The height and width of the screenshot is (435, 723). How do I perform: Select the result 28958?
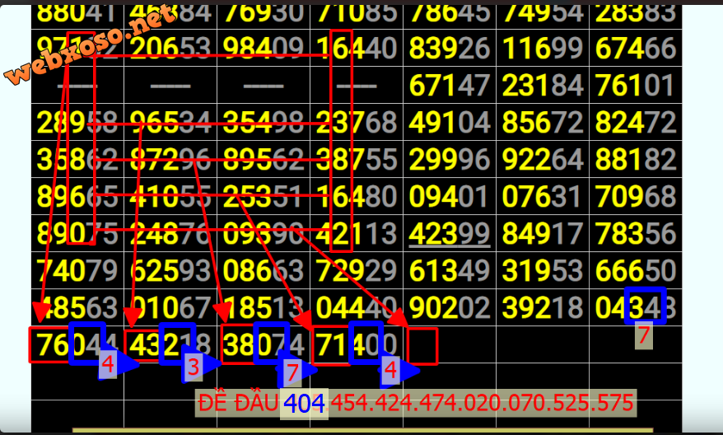(x=77, y=122)
